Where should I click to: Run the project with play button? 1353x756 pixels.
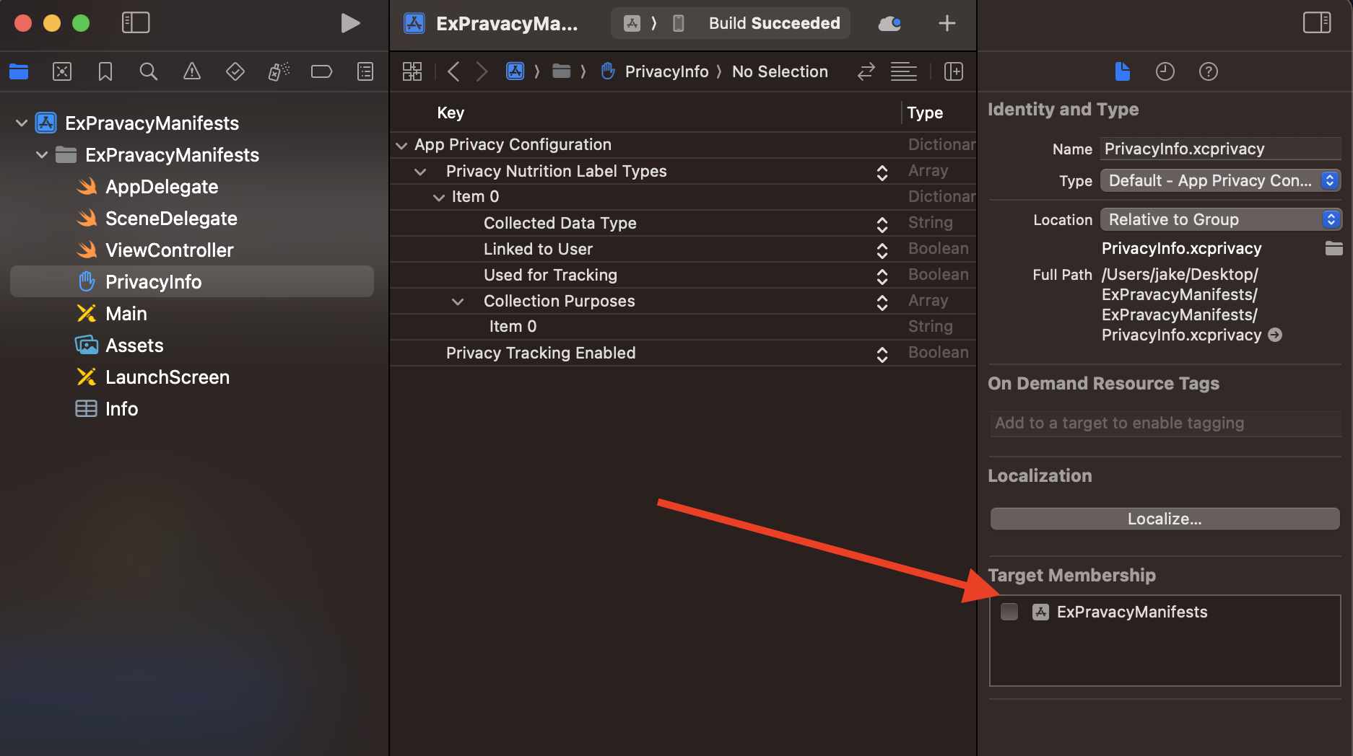click(350, 23)
